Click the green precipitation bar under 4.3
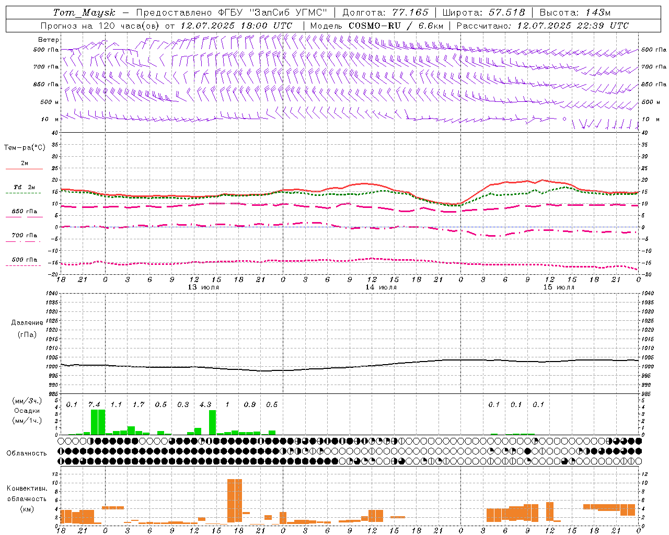Screen dimensions: 669x535 click(x=213, y=423)
